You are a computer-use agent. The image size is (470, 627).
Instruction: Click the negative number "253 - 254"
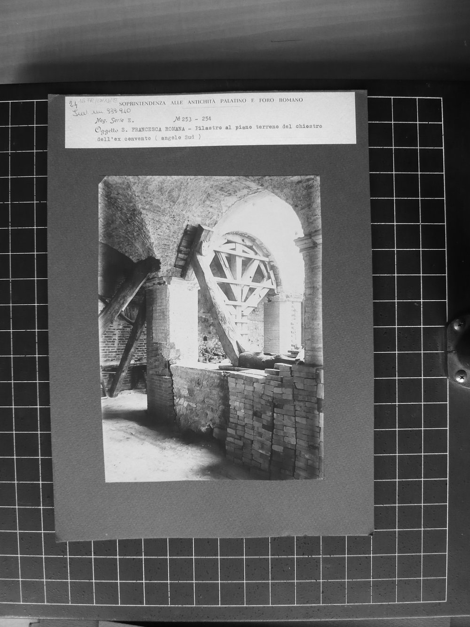197,119
